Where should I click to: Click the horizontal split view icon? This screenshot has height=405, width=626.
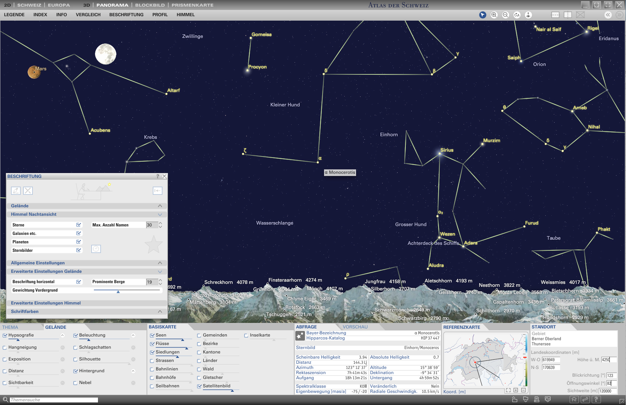[x=555, y=15]
